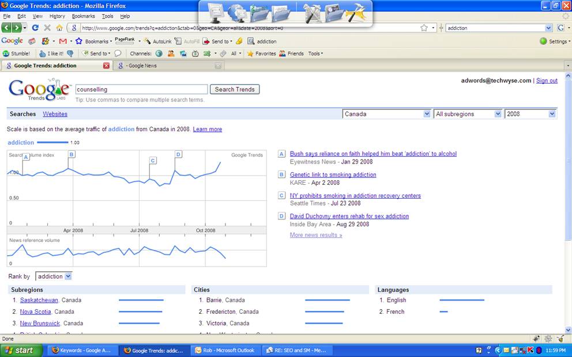Open the File menu
Image resolution: width=572 pixels, height=357 pixels.
[6, 16]
